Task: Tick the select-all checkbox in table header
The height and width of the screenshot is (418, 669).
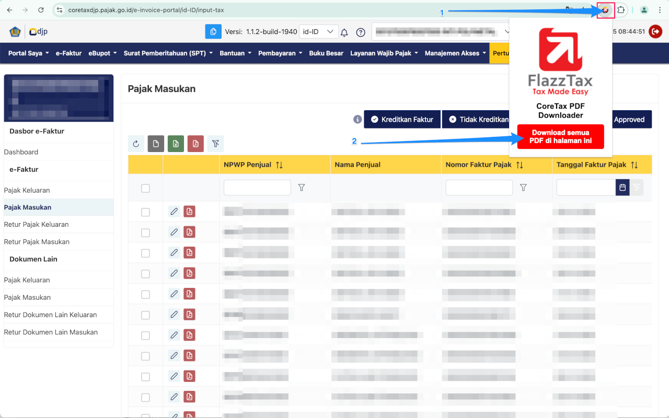Action: [145, 188]
